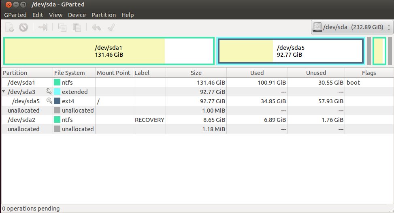Screen dimensions: 394x213
Task: Click the Paste partition toolbar icon
Action: [x=77, y=27]
